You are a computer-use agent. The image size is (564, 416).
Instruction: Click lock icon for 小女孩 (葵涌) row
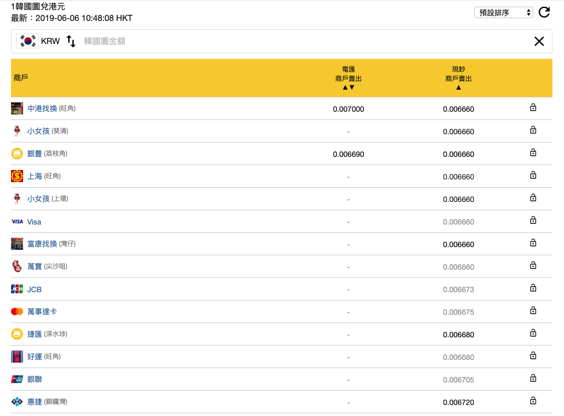point(533,130)
